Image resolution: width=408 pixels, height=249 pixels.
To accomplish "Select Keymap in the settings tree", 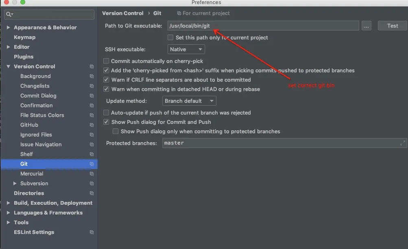I will pyautogui.click(x=25, y=37).
